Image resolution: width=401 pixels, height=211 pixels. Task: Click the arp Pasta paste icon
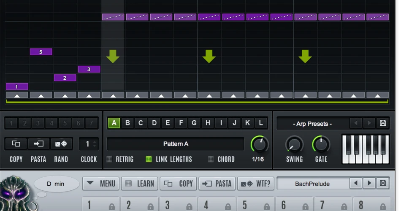38,144
